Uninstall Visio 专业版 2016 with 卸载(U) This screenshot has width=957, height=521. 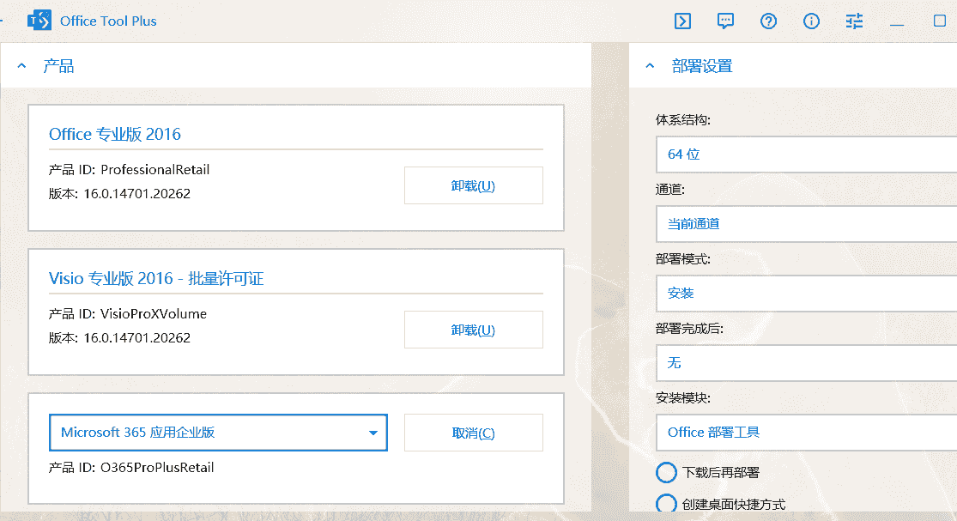473,330
